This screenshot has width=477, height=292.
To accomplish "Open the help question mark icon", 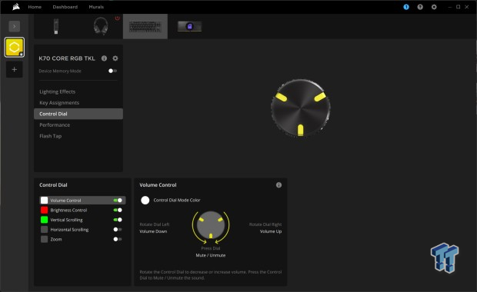I will pos(420,7).
